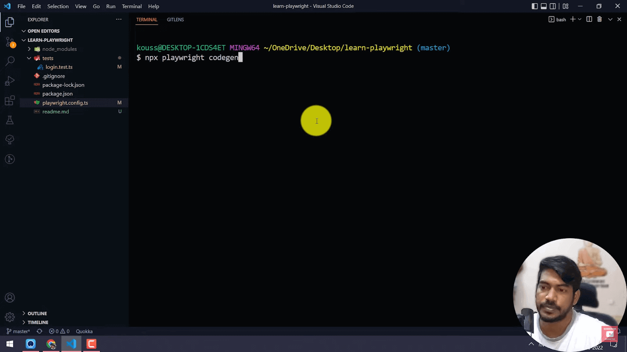Click Quokka in the status bar
The height and width of the screenshot is (352, 627).
pos(84,331)
